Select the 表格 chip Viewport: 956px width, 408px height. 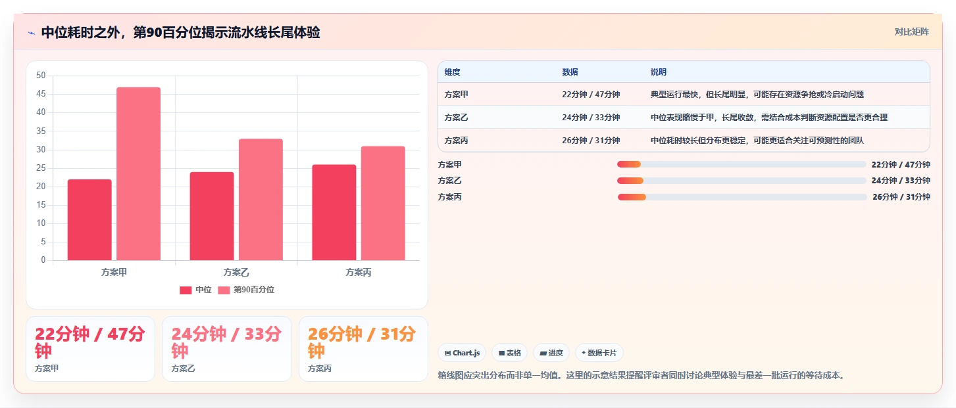509,353
